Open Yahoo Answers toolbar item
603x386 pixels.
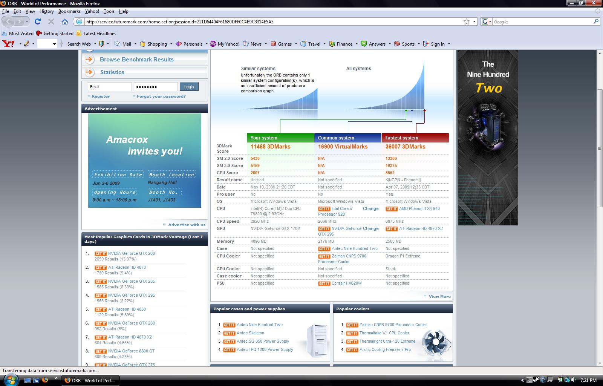(373, 44)
